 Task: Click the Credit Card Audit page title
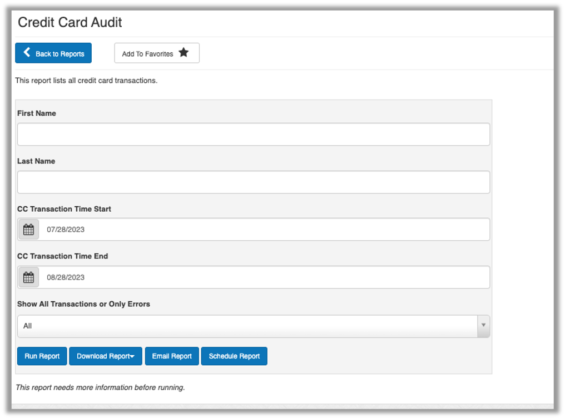(x=70, y=23)
